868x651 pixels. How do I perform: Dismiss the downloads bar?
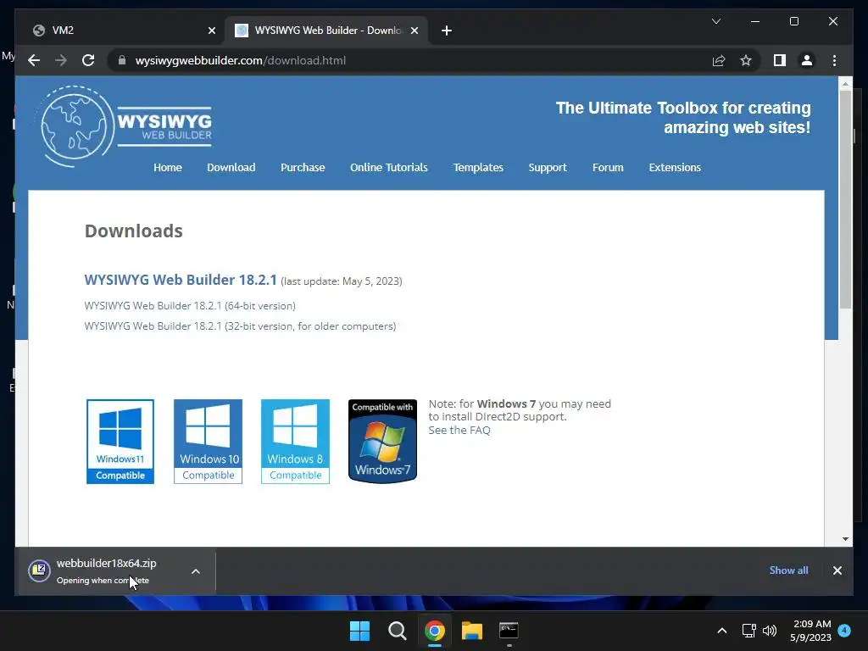(837, 570)
